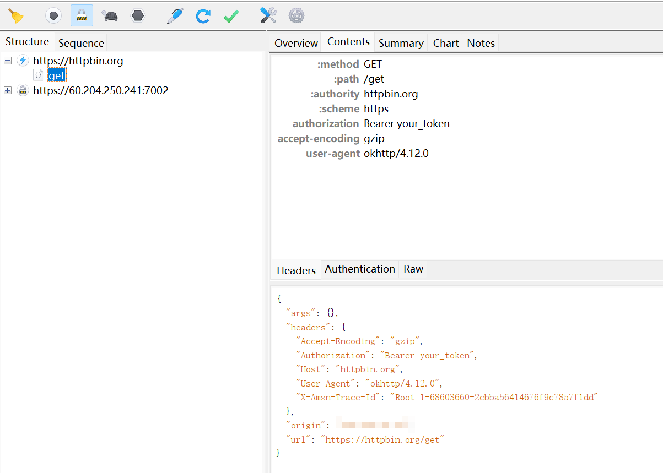Toggle SSL proxying padlock icon
This screenshot has width=663, height=473.
(82, 15)
